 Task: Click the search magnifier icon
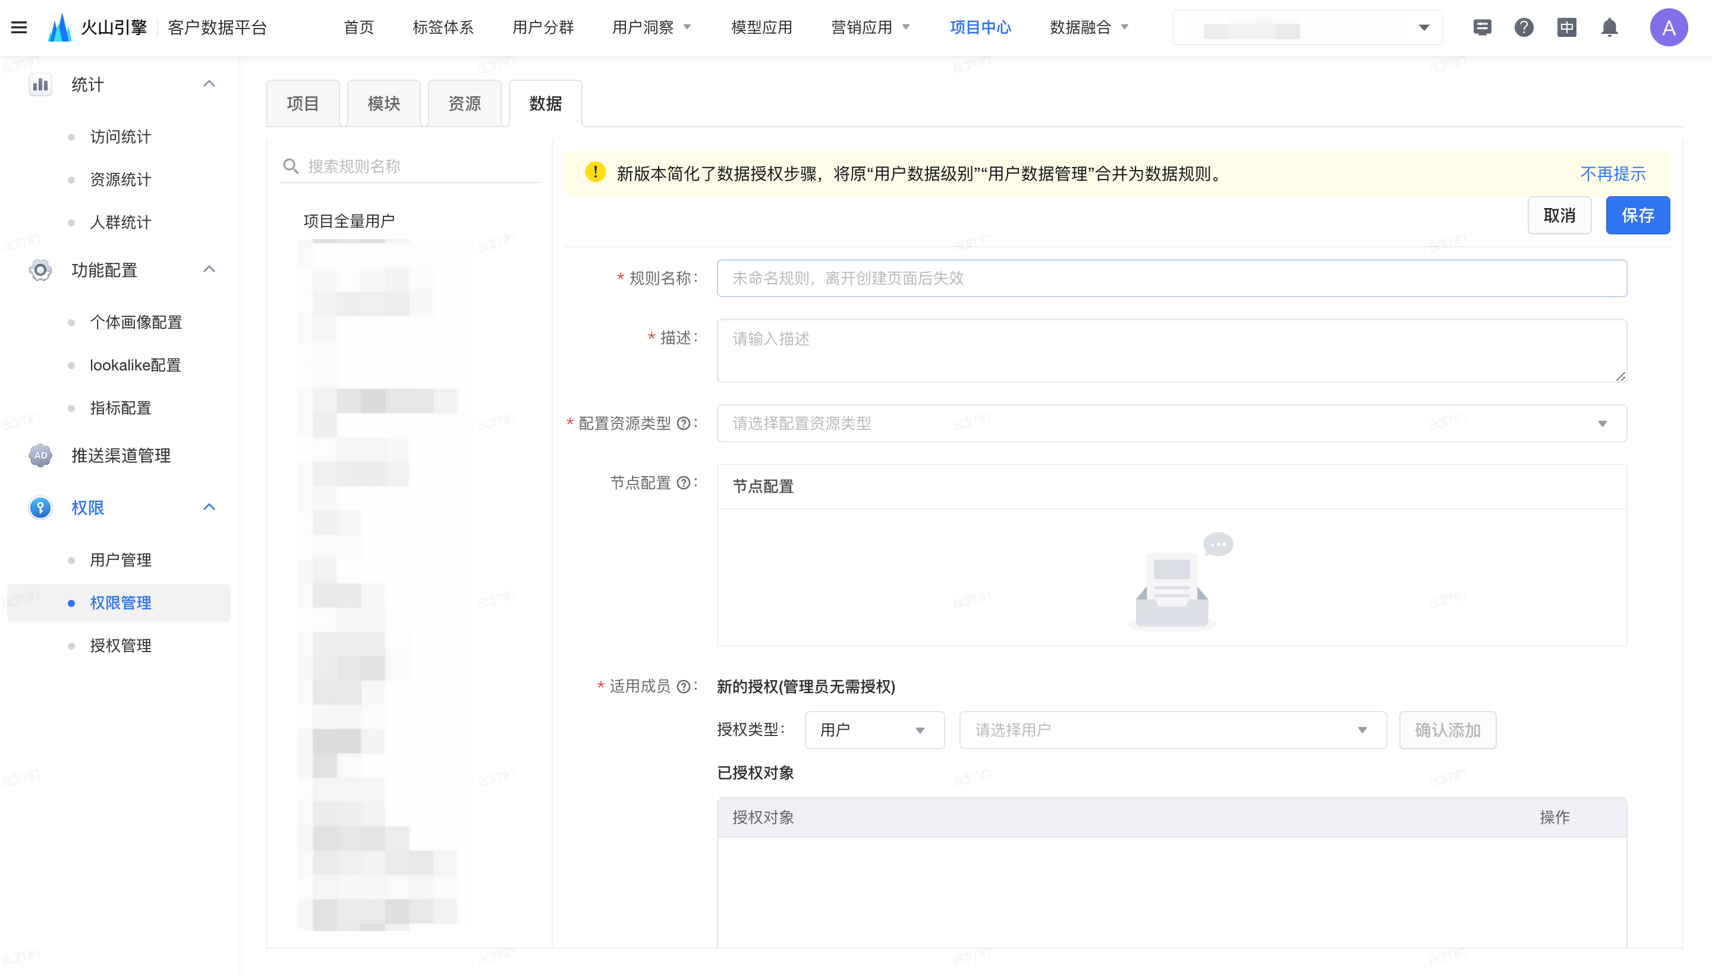coord(291,166)
